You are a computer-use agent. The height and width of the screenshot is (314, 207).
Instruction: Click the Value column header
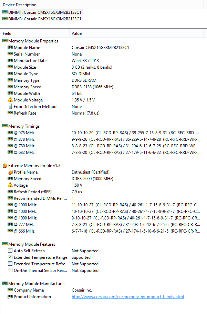click(x=77, y=33)
